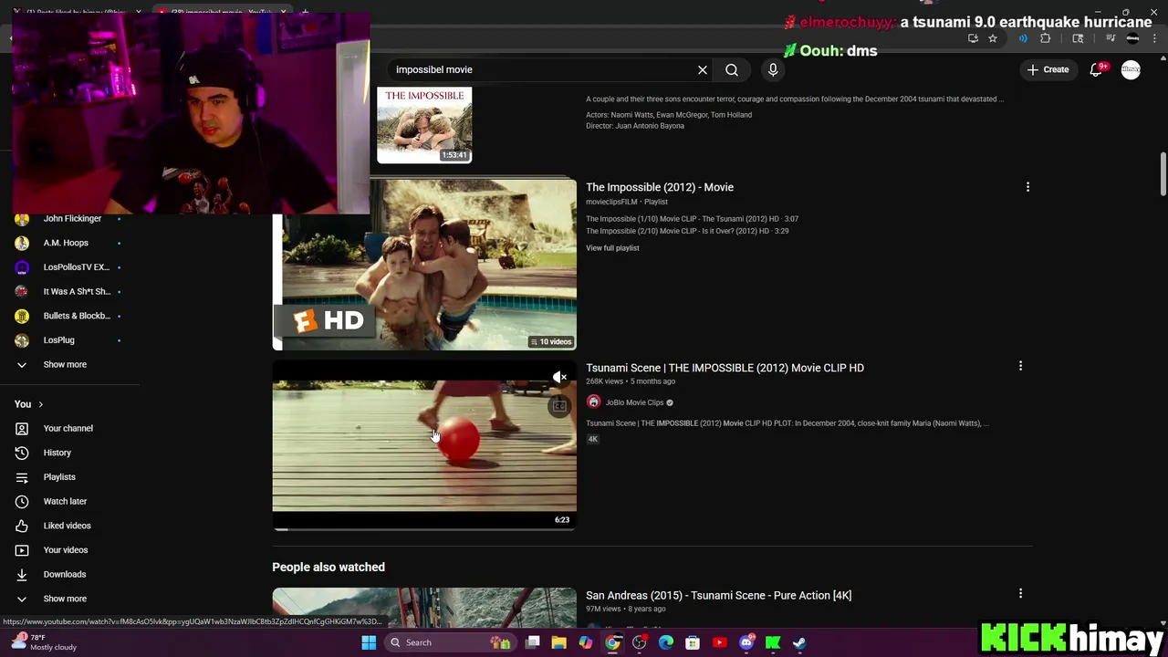Go to History in the sidebar

click(x=57, y=453)
